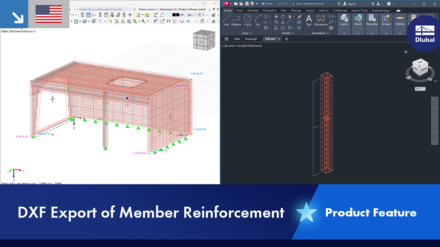
Task: Click the search magnifier icon in AutoCAD
Action: point(339,3)
